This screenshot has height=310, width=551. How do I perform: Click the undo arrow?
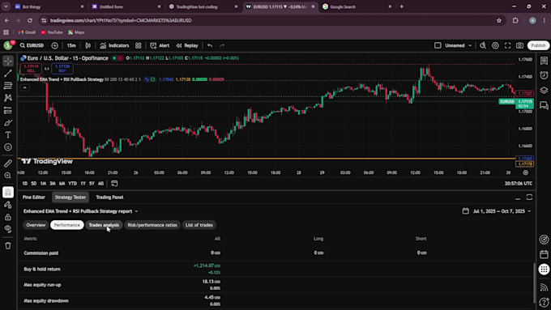coord(210,45)
